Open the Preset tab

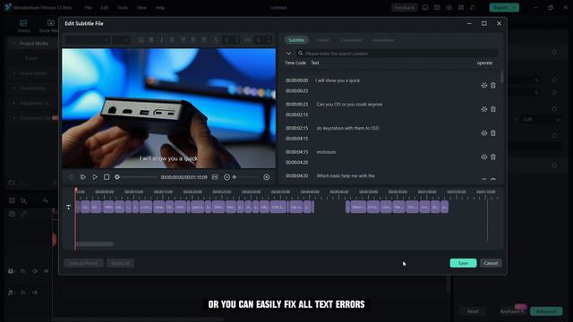[322, 39]
